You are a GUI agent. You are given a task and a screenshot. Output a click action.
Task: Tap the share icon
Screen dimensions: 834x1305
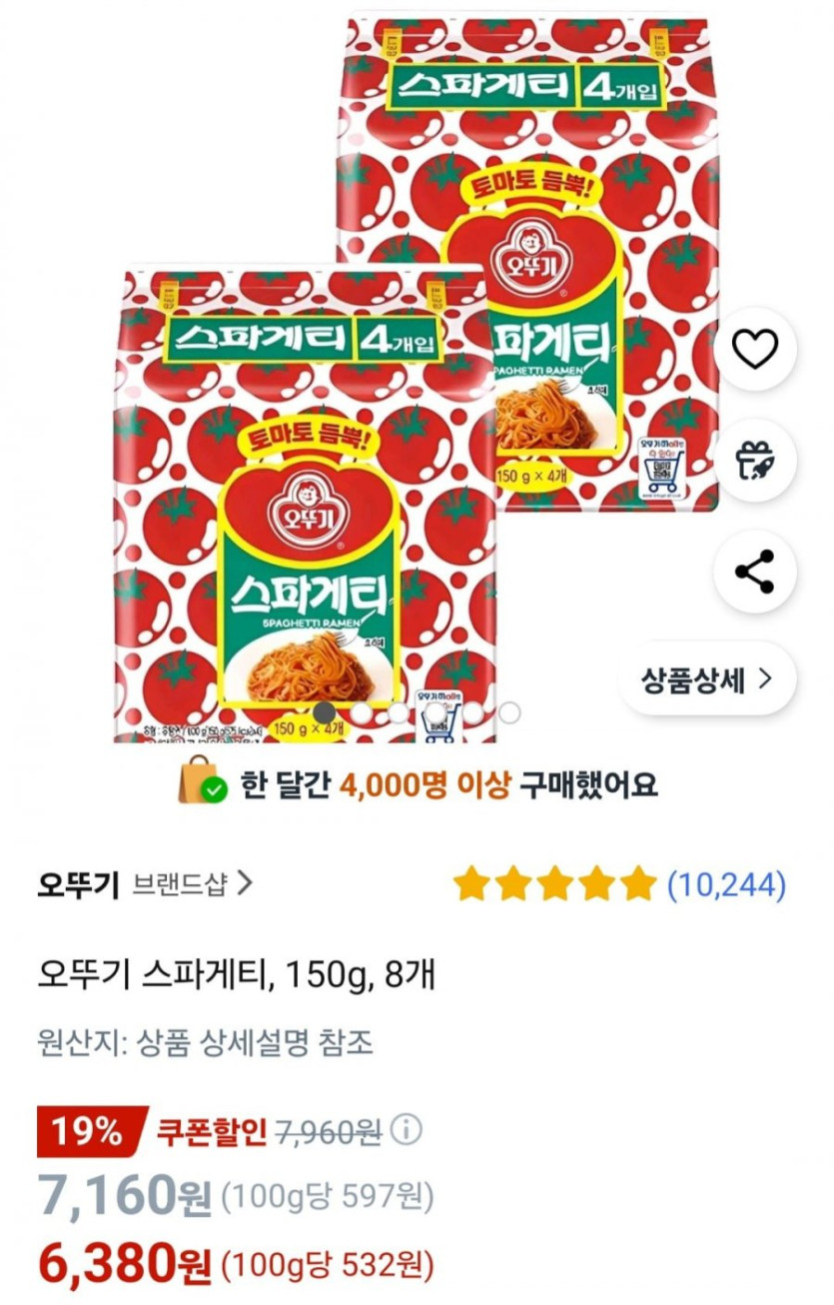754,572
